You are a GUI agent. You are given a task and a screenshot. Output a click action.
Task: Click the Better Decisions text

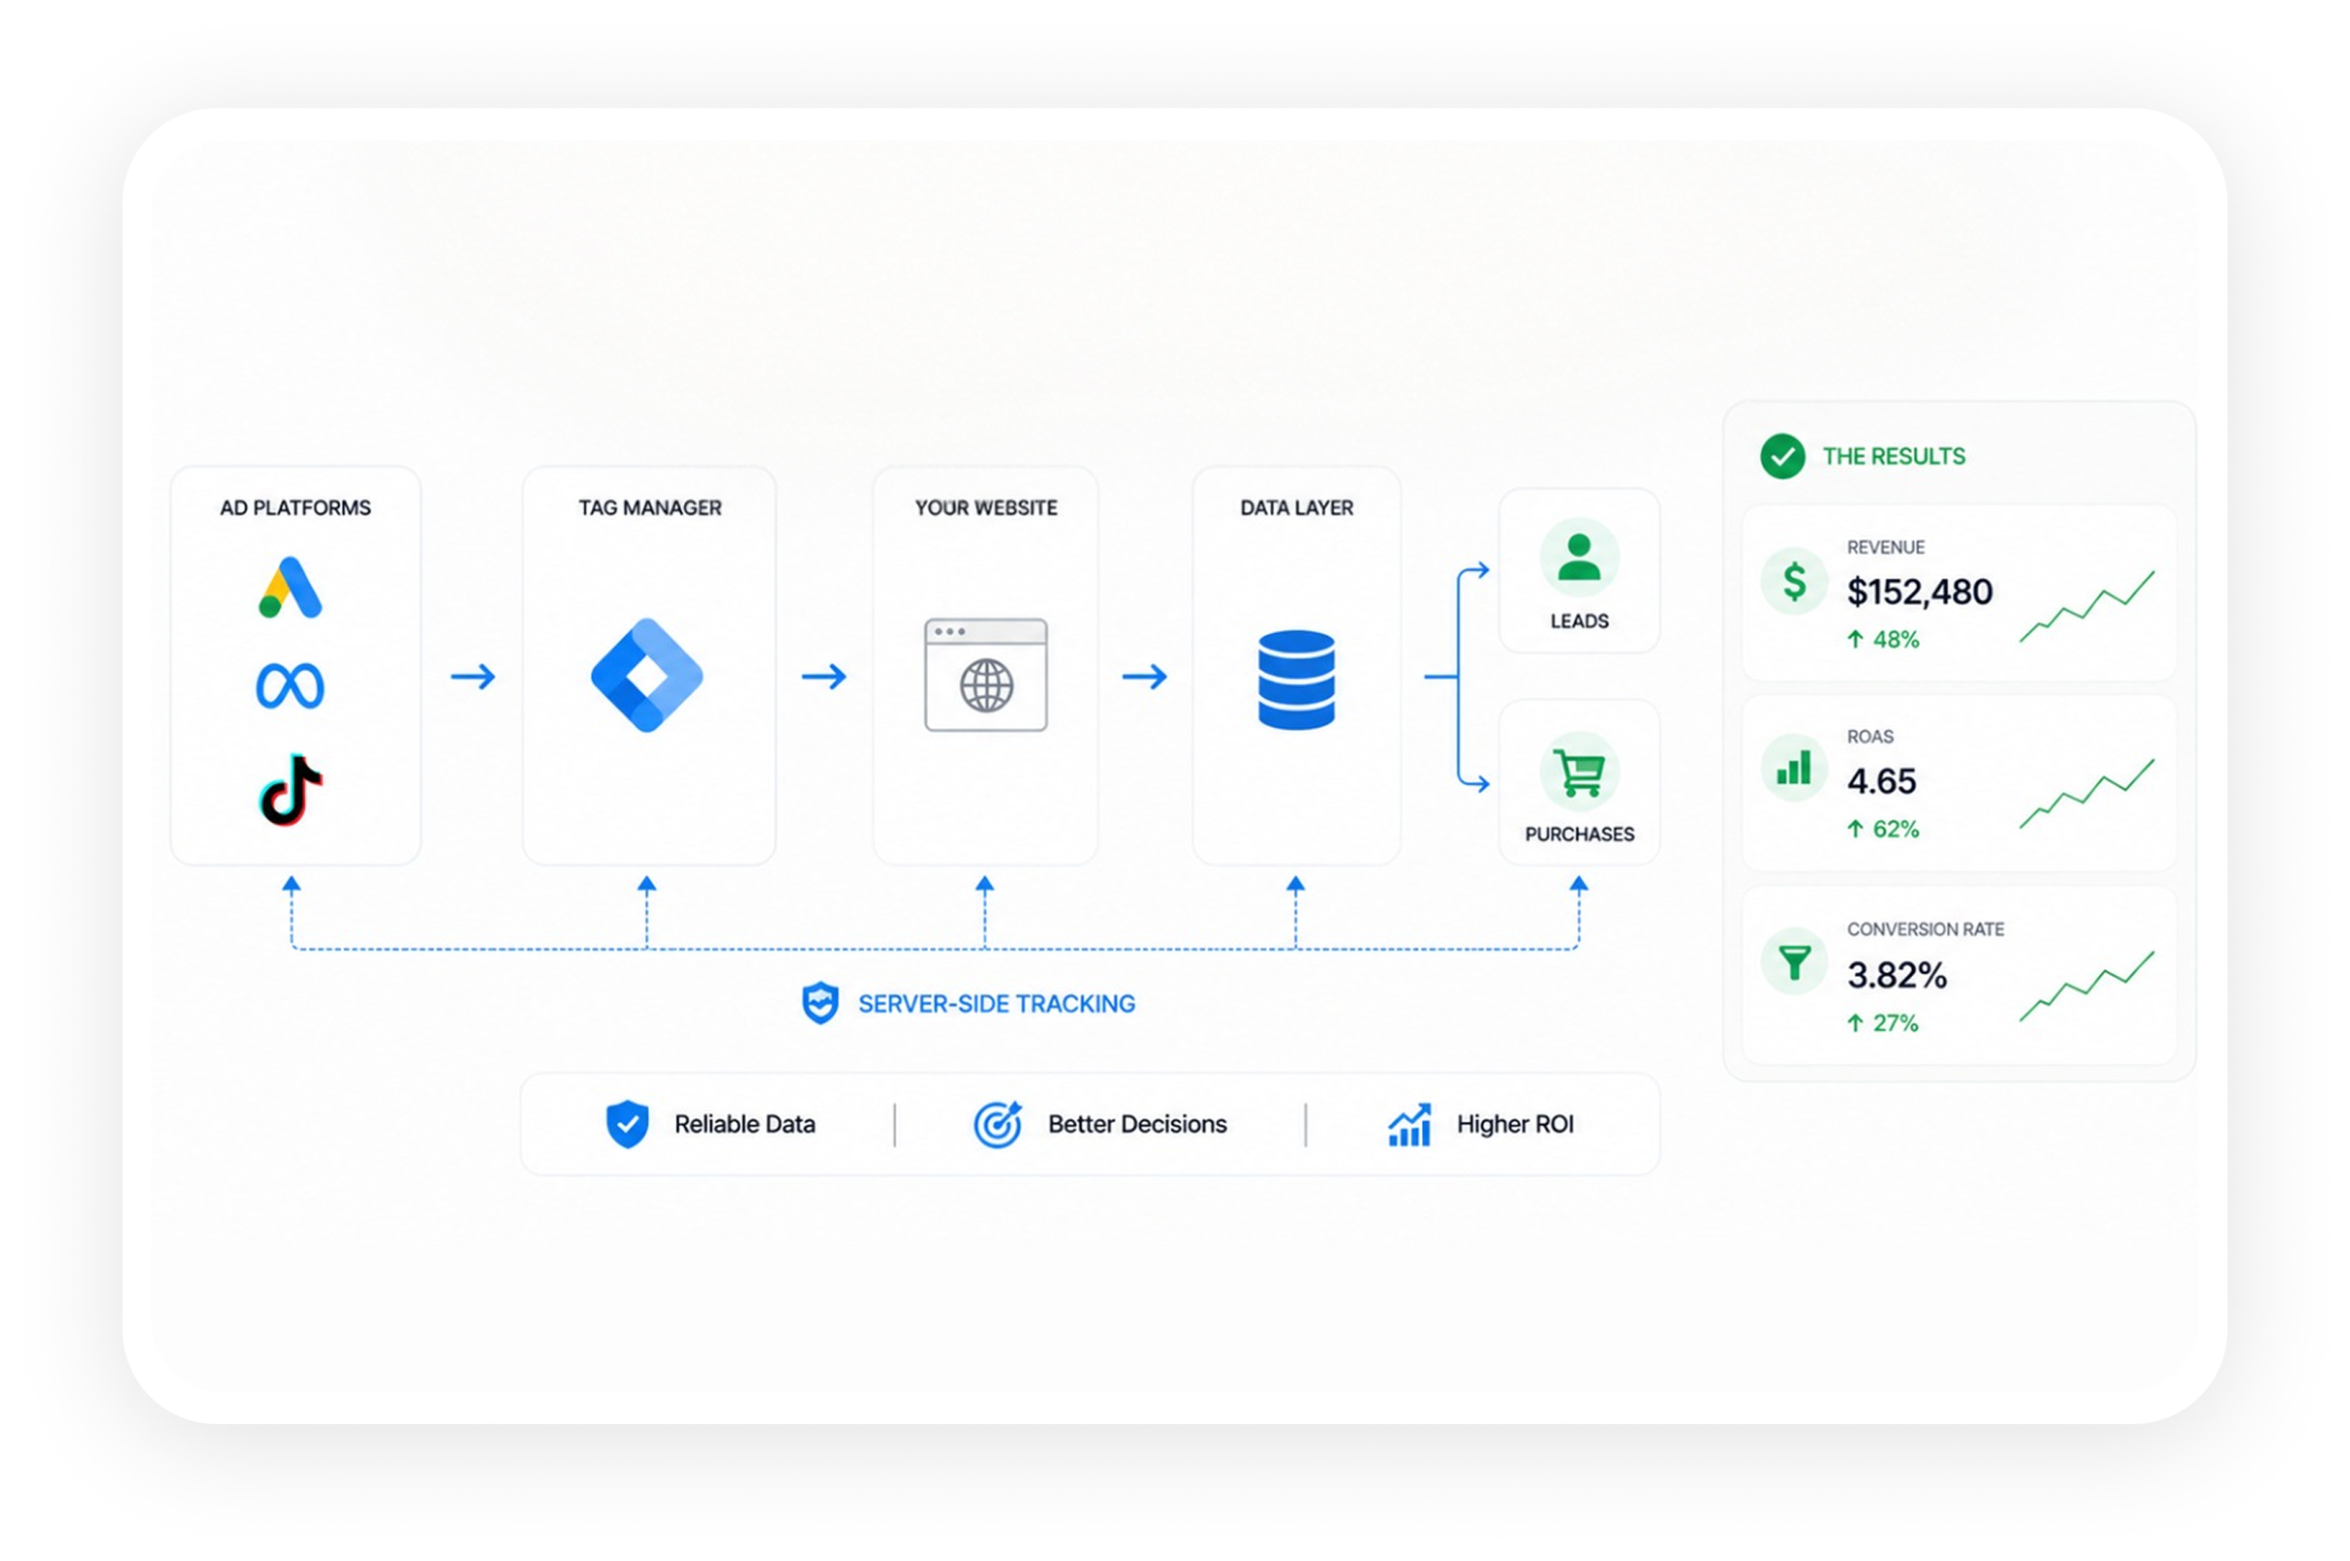pos(1137,1124)
